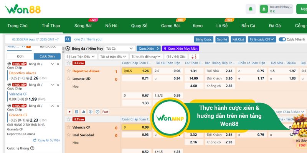Select Đội Khách next goal 3.20
This screenshot has height=153, width=307.
(x=220, y=78)
